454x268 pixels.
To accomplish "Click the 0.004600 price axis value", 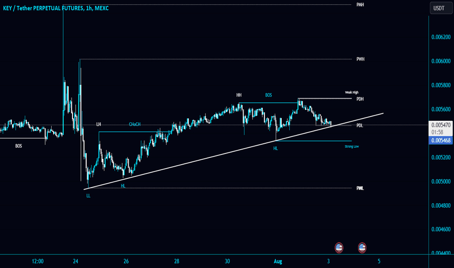I will 441,230.
